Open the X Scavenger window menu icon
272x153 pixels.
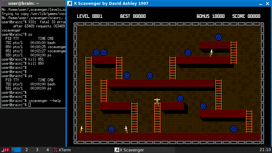tap(70, 4)
